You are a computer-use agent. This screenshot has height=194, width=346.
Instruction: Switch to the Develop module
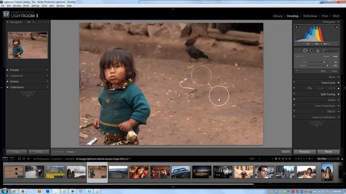(x=292, y=16)
